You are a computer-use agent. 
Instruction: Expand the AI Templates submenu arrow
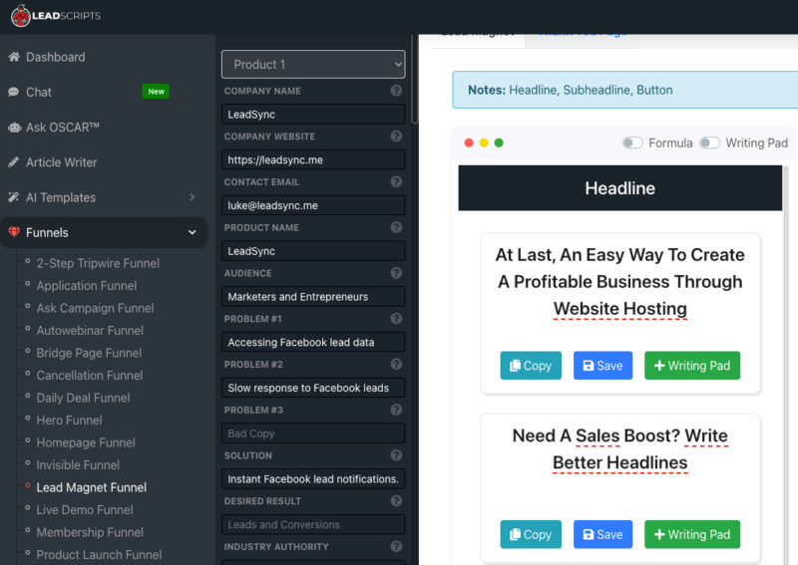[193, 197]
